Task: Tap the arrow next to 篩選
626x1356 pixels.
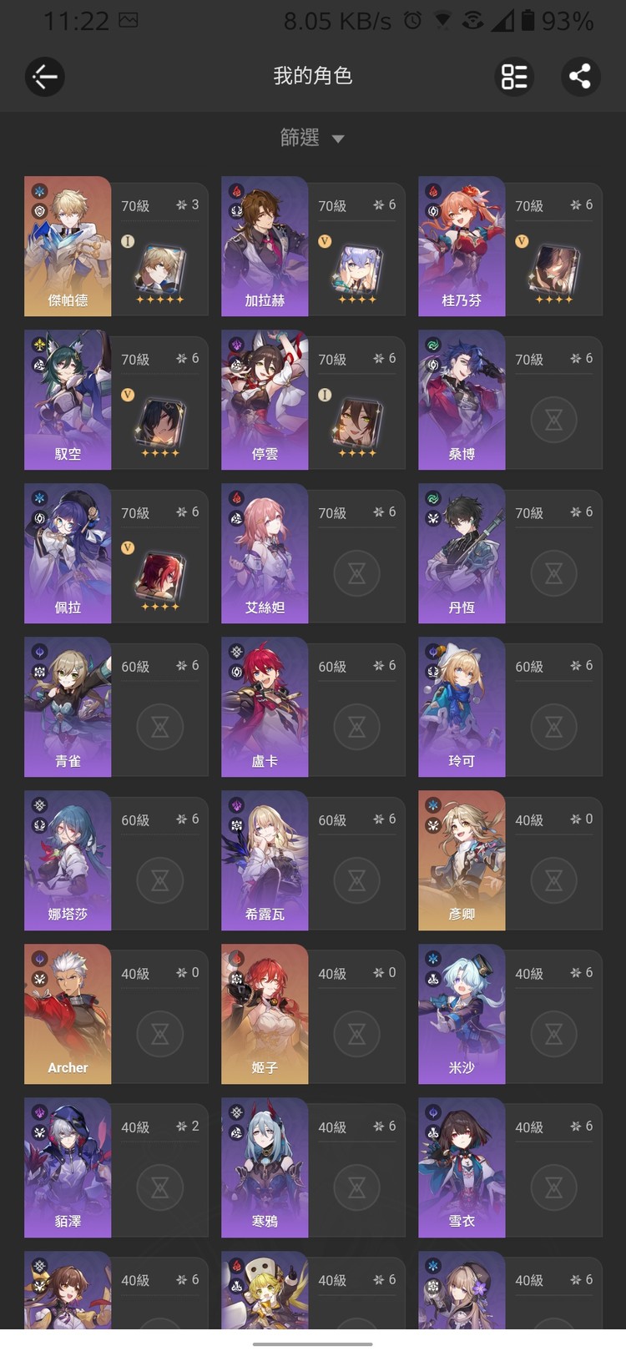Action: [338, 139]
